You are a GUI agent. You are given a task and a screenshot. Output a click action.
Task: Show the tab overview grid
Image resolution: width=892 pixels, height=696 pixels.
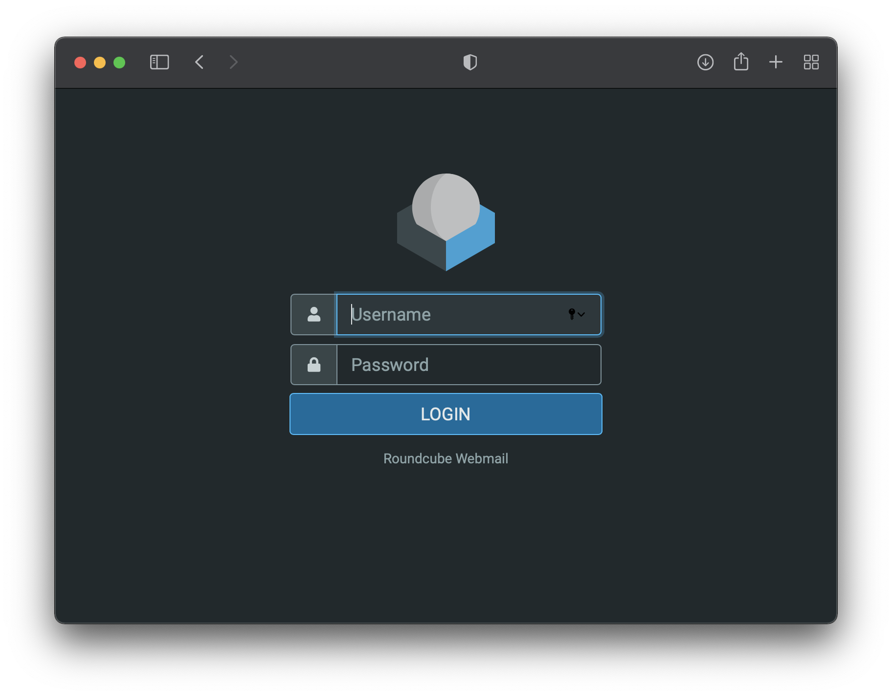click(811, 62)
